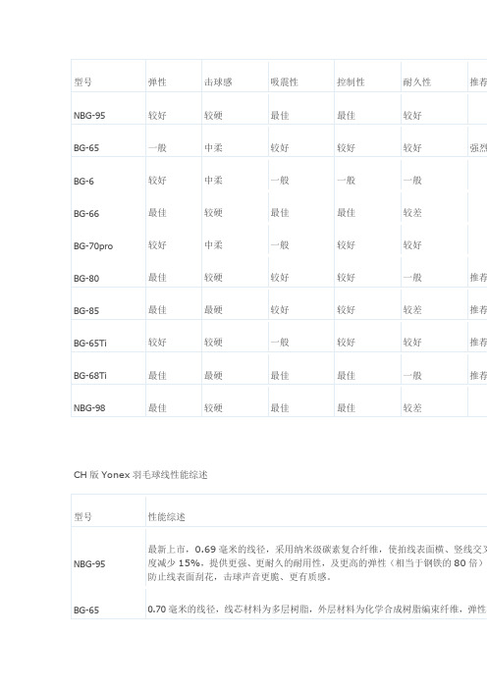The width and height of the screenshot is (487, 689).
Task: Select BG-65Ti's 弹性 value 较好
Action: tap(157, 342)
